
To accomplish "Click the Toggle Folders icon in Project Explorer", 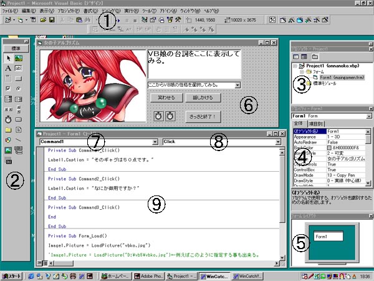I will (x=316, y=56).
